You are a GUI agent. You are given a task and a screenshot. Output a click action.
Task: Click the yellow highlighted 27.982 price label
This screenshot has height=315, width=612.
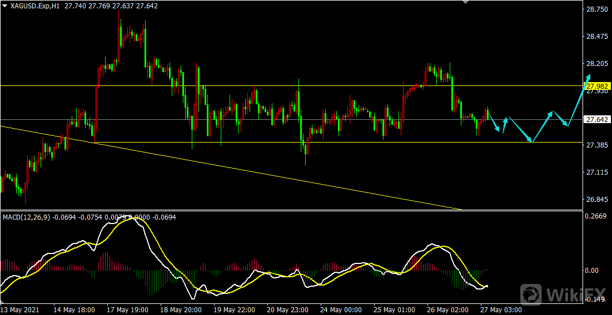coord(597,86)
